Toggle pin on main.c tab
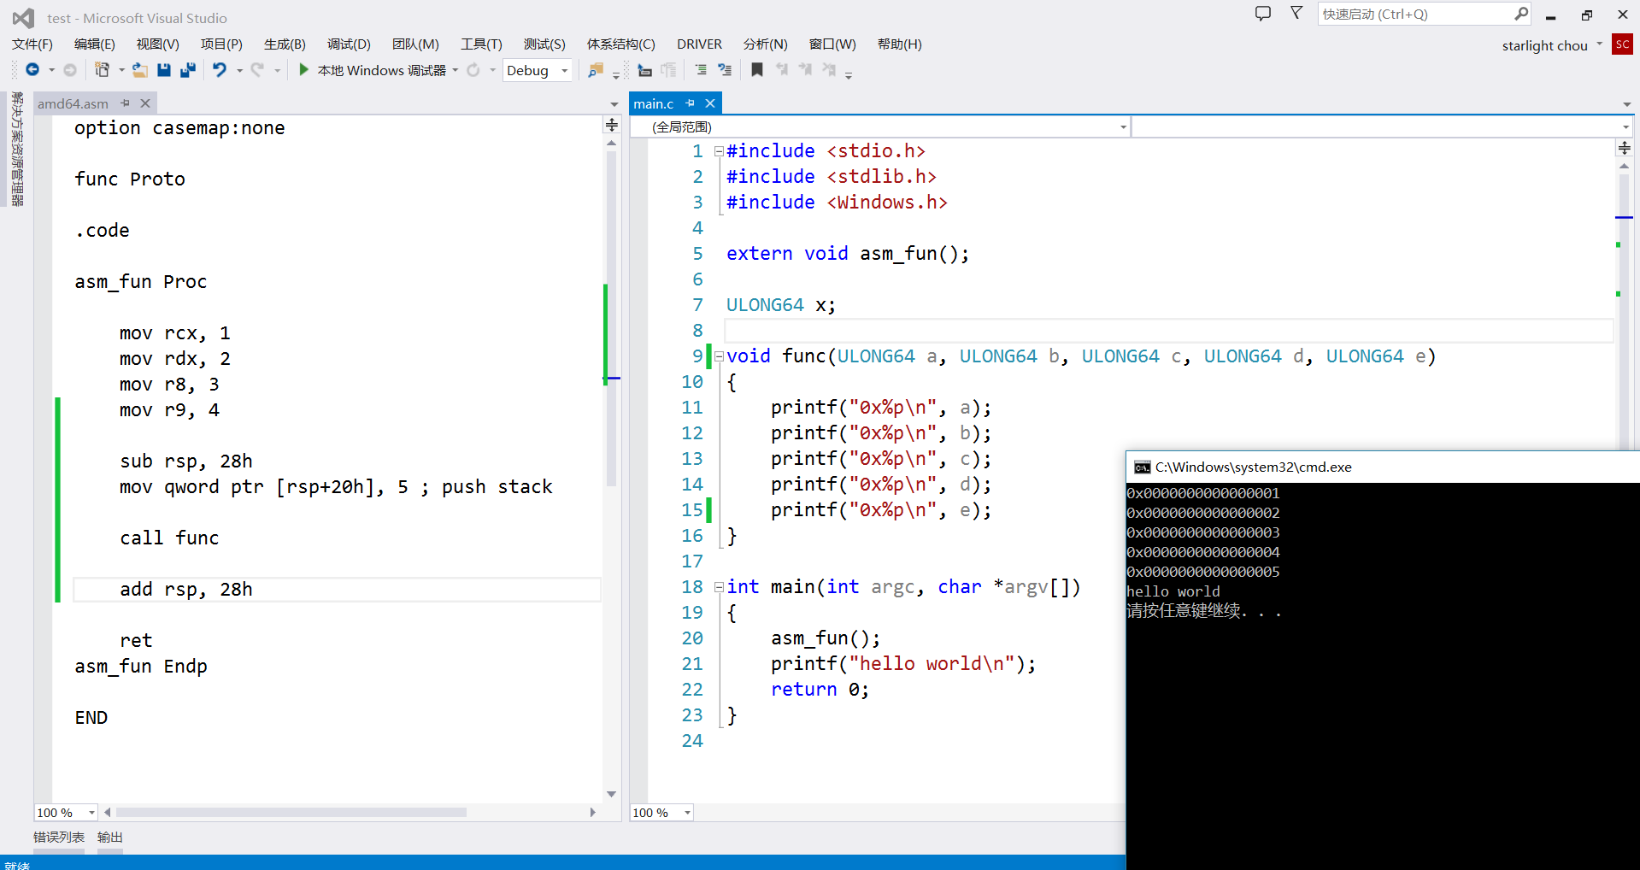Screen dimensions: 1640x870 691,103
